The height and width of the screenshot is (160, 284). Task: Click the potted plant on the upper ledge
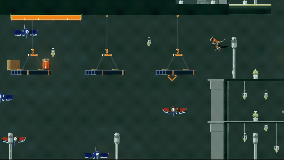click(x=255, y=74)
